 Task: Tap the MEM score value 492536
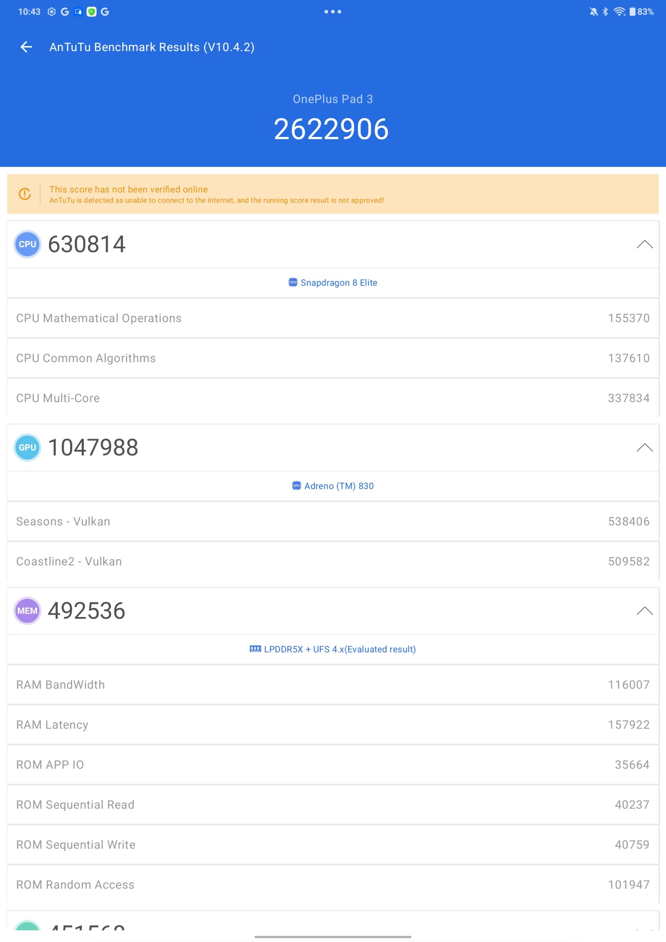pos(86,610)
